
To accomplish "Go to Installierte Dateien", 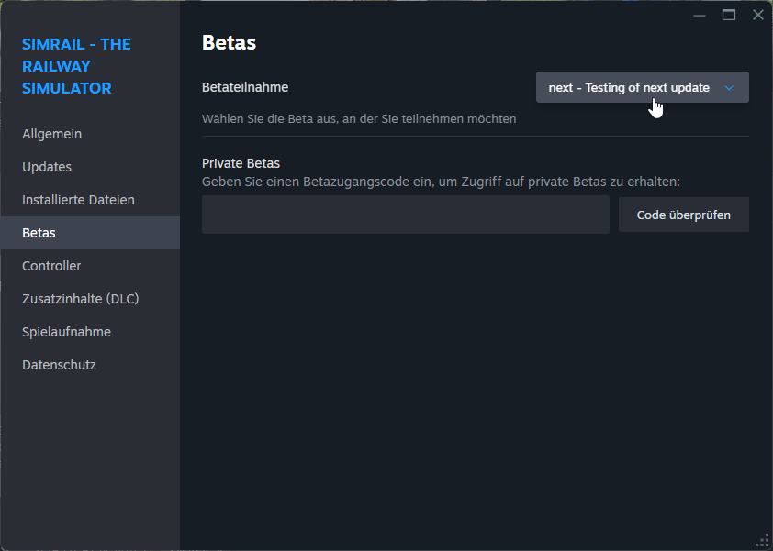I will coord(78,200).
